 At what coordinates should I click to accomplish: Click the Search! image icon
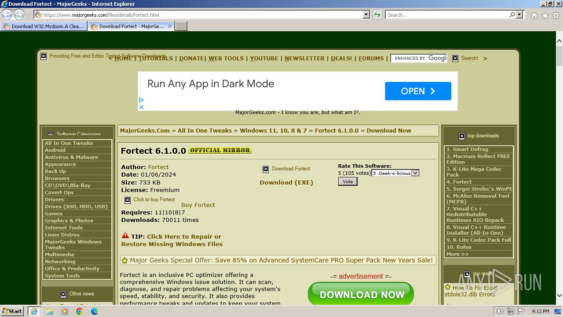[x=455, y=58]
